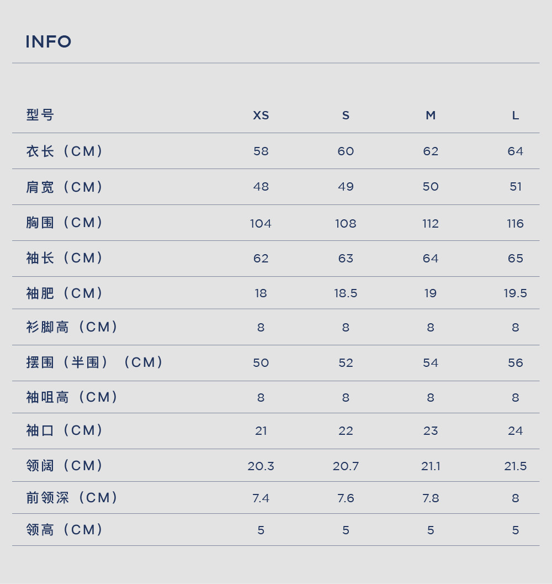Click the 袖肥 value 19.5 for L
The width and height of the screenshot is (552, 584).
point(516,293)
